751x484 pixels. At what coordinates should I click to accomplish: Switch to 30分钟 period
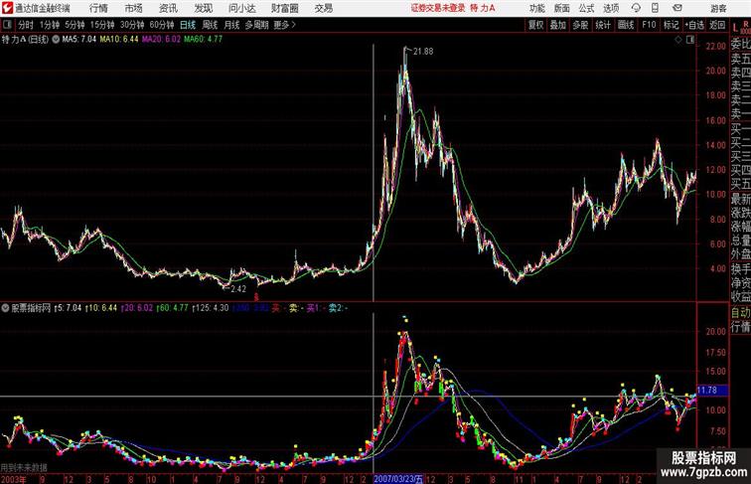click(x=132, y=25)
